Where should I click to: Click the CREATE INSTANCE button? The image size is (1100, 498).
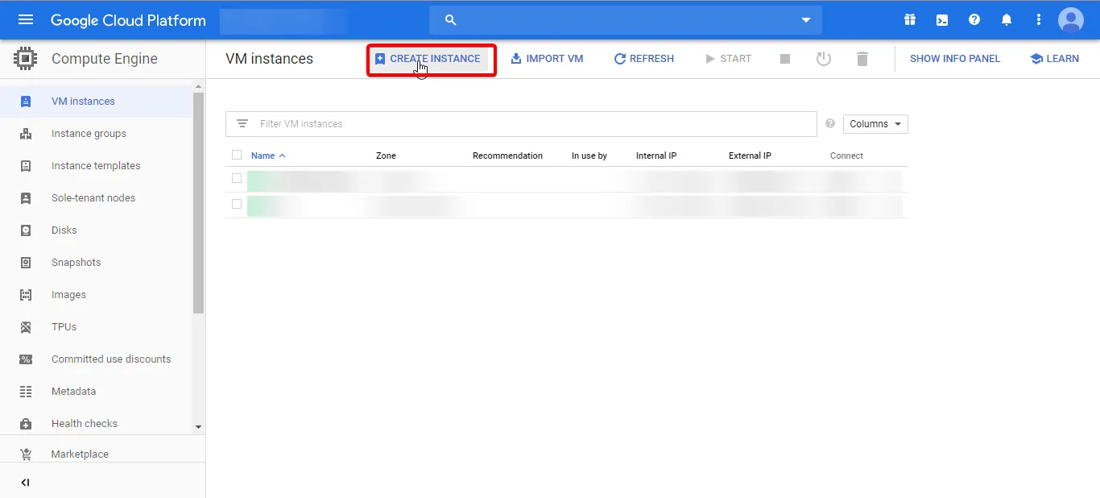[431, 58]
